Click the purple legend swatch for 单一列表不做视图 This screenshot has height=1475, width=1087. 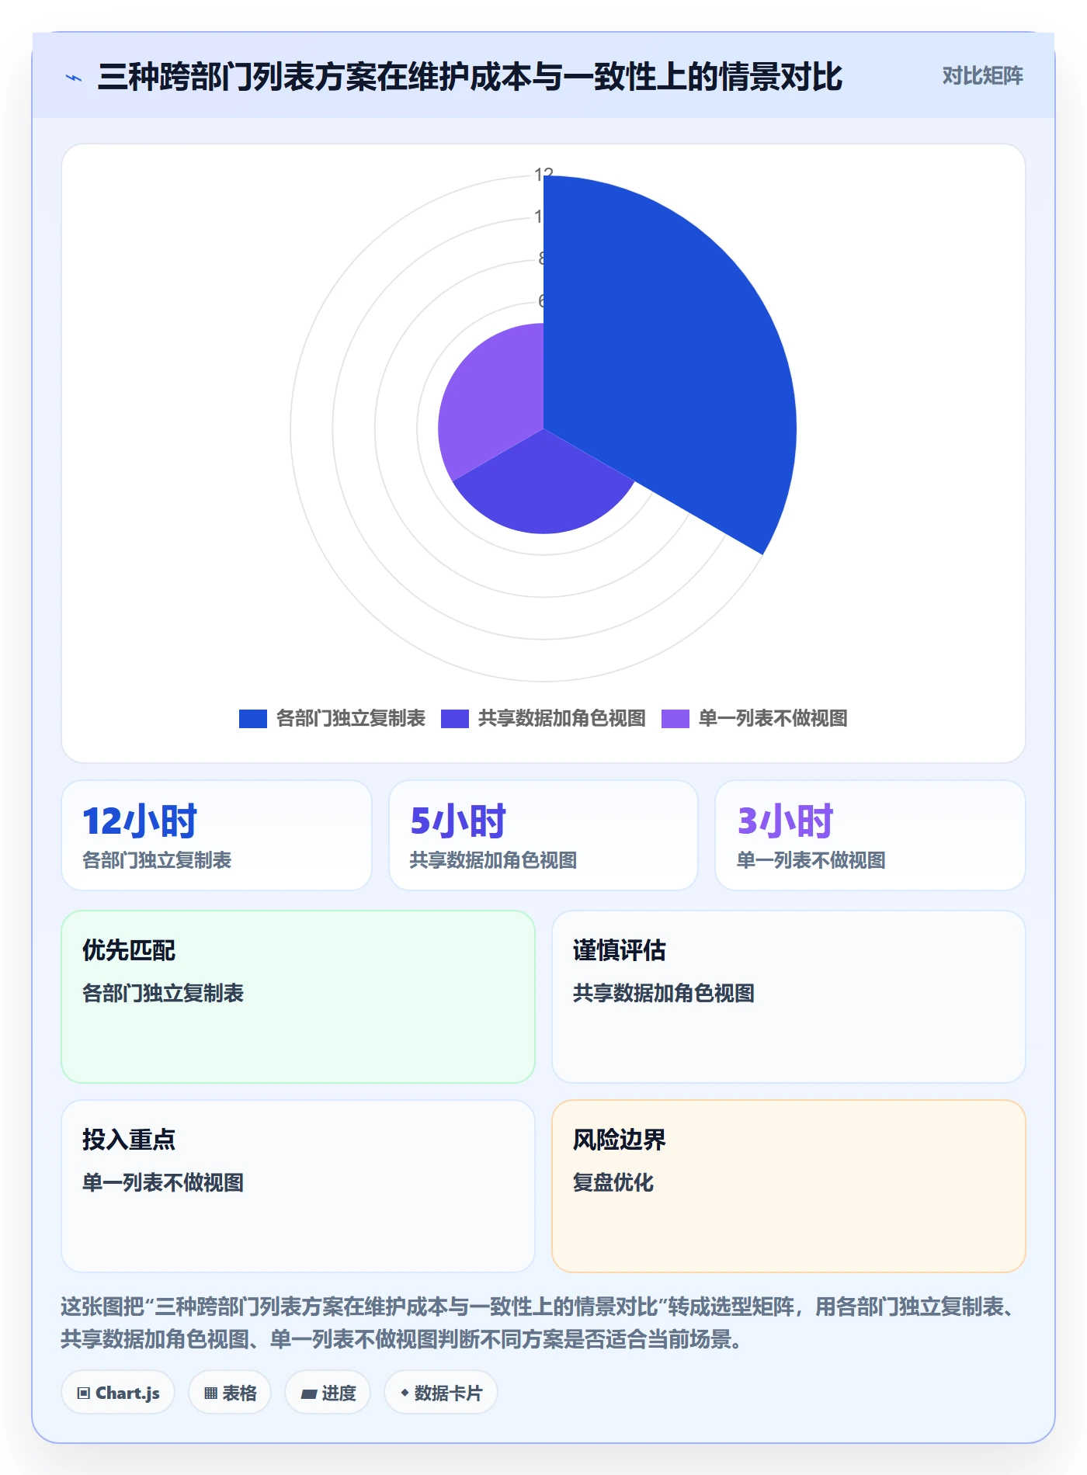(x=675, y=719)
